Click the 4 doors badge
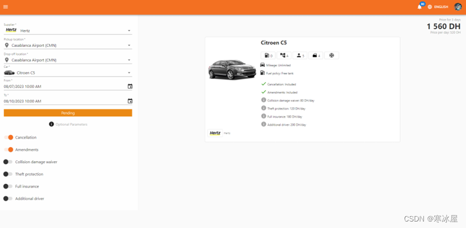Viewport: 466px width, 228px height. [316, 56]
